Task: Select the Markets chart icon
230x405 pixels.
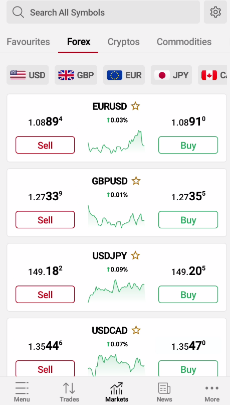Action: tap(117, 388)
